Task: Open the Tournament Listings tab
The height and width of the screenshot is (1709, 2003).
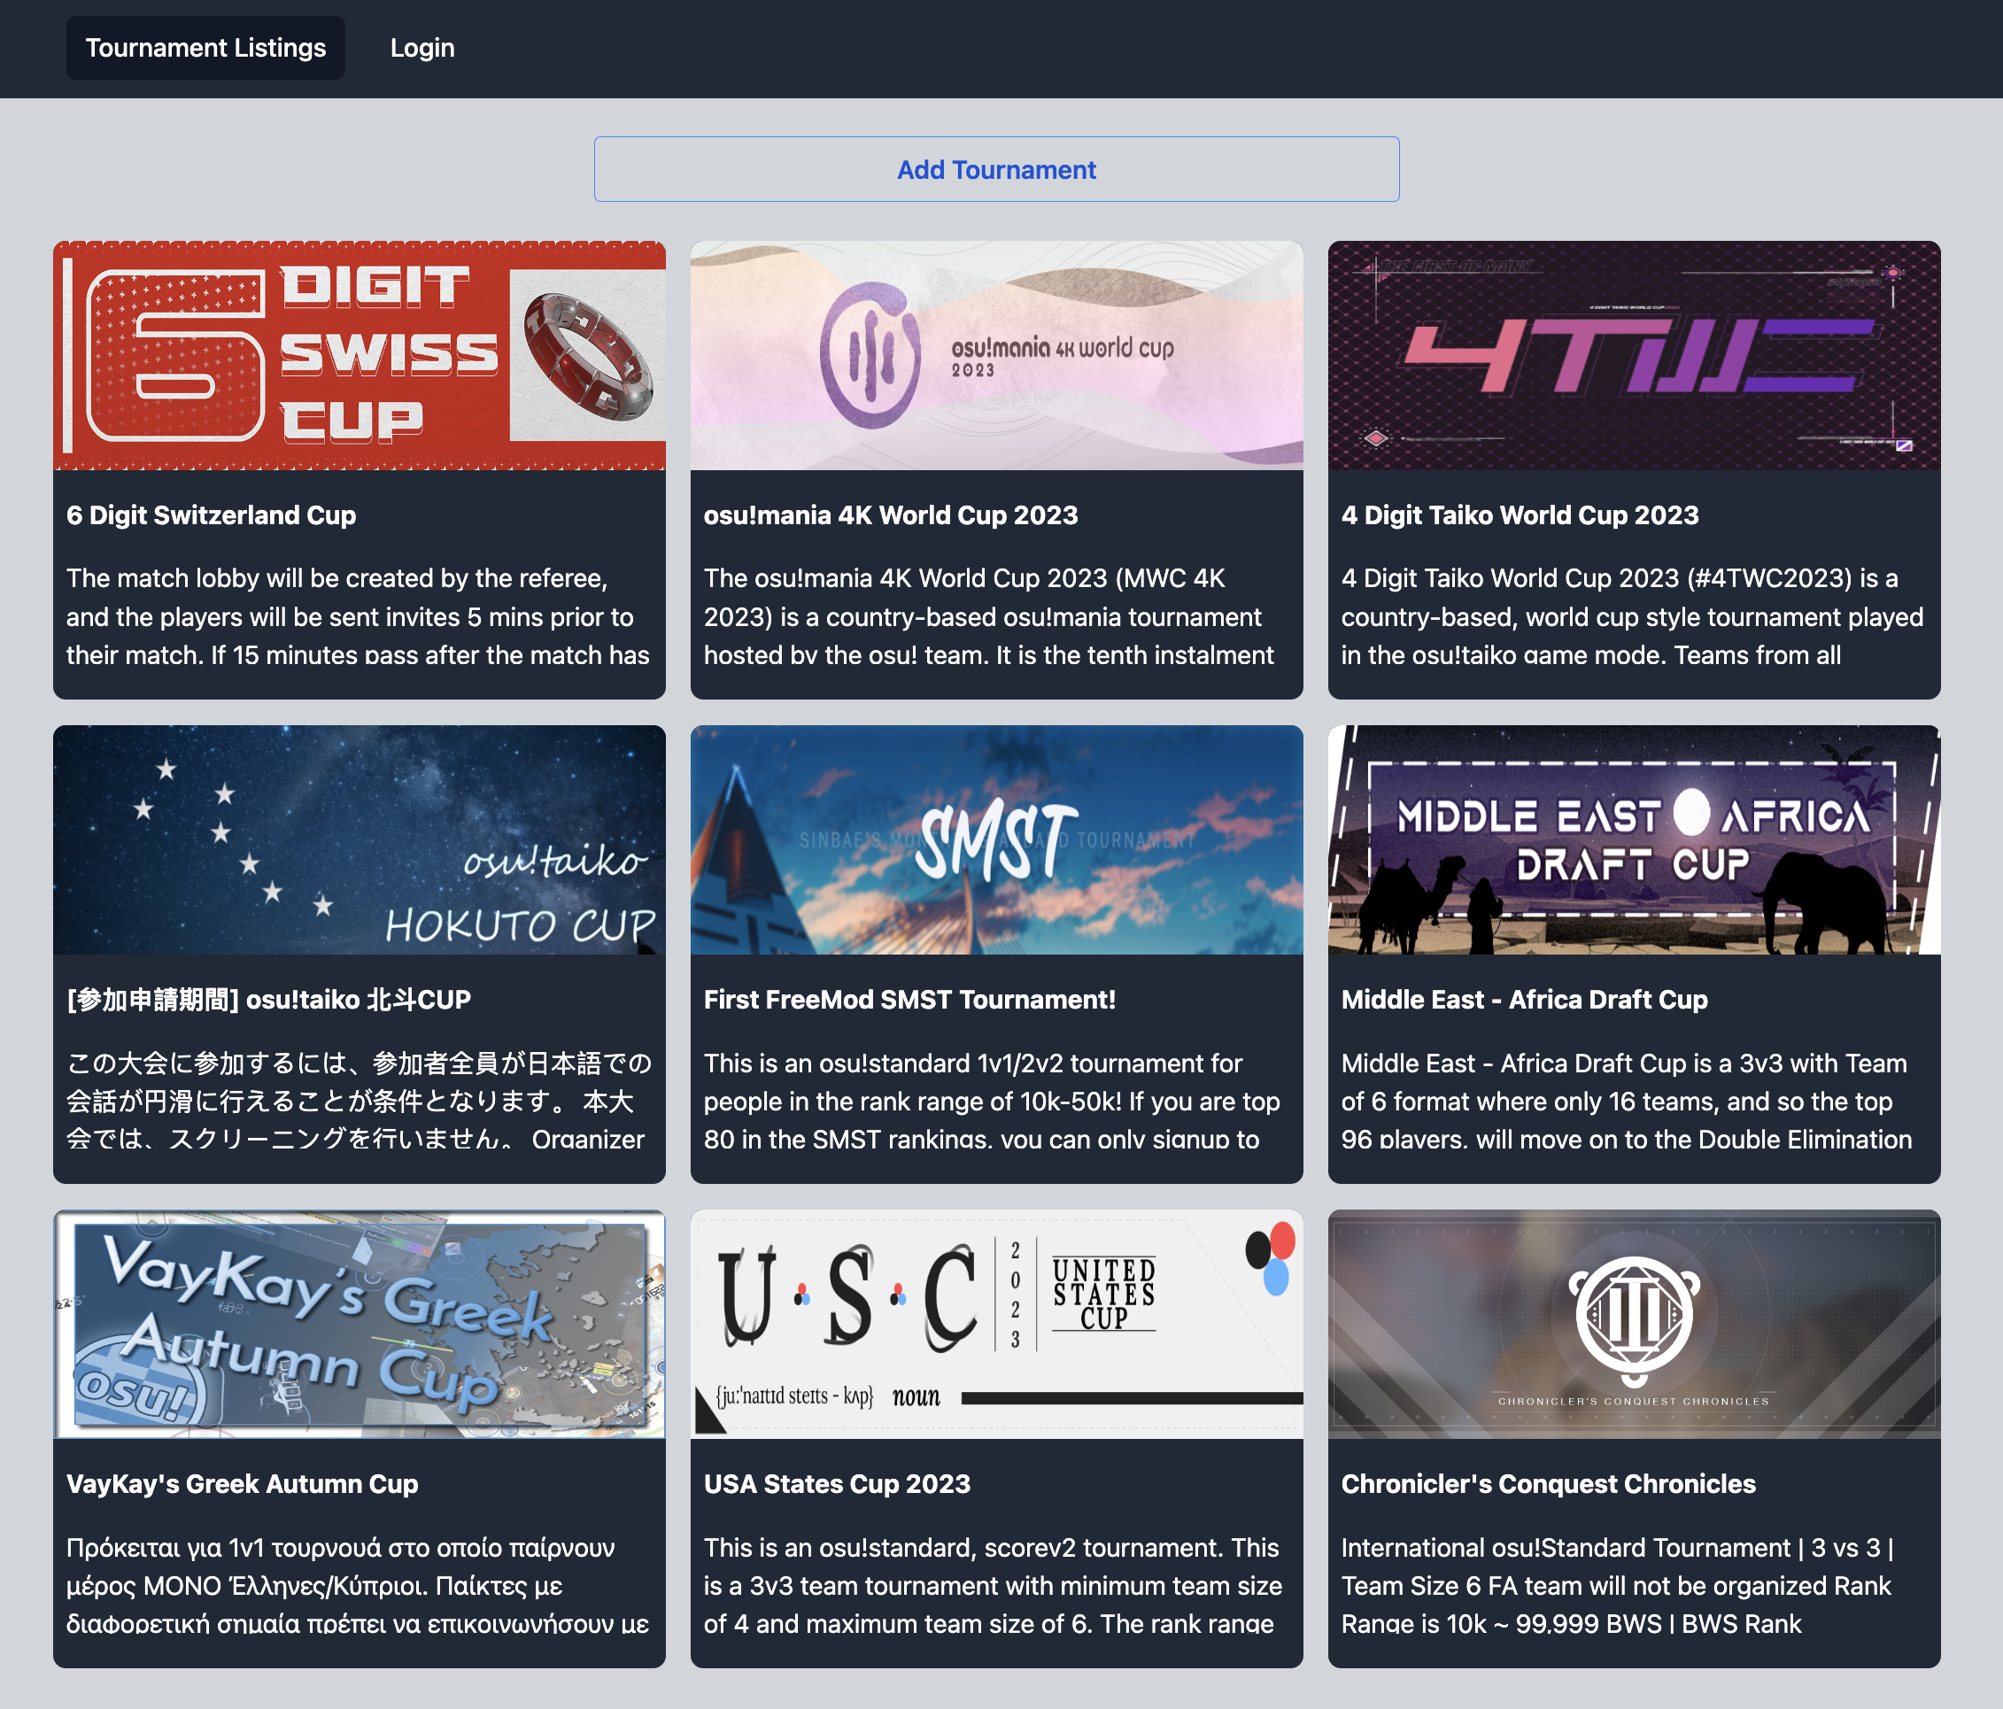Action: coord(205,47)
